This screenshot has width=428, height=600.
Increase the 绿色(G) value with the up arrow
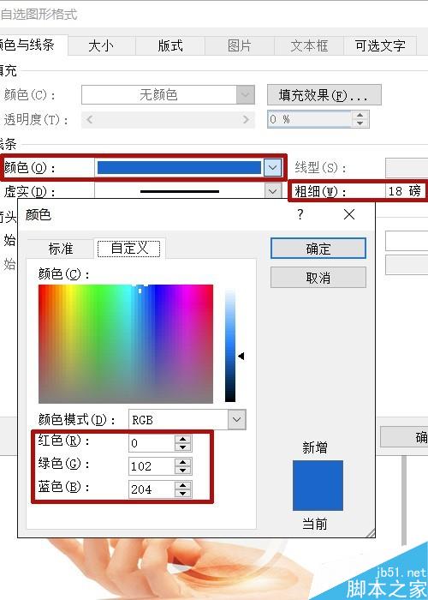tap(183, 462)
